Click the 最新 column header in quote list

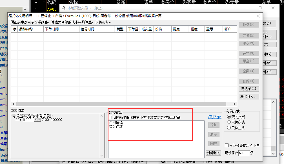pos(121,2)
